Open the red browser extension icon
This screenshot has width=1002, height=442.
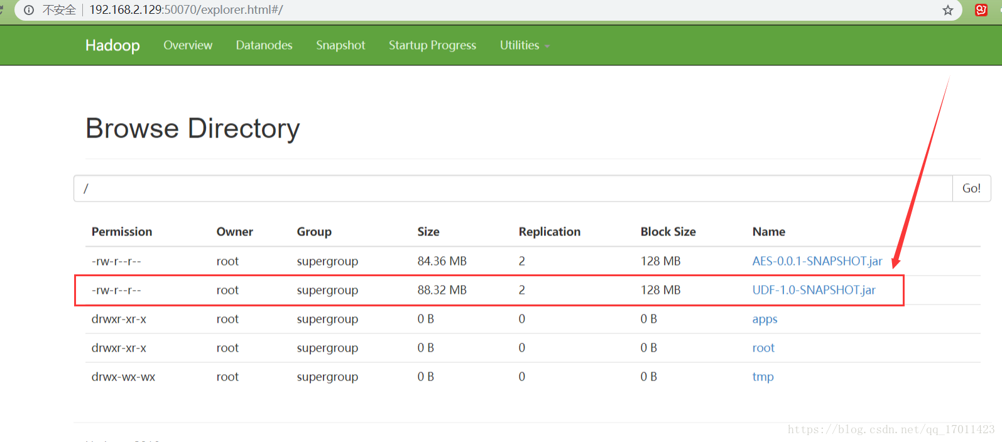pyautogui.click(x=981, y=10)
